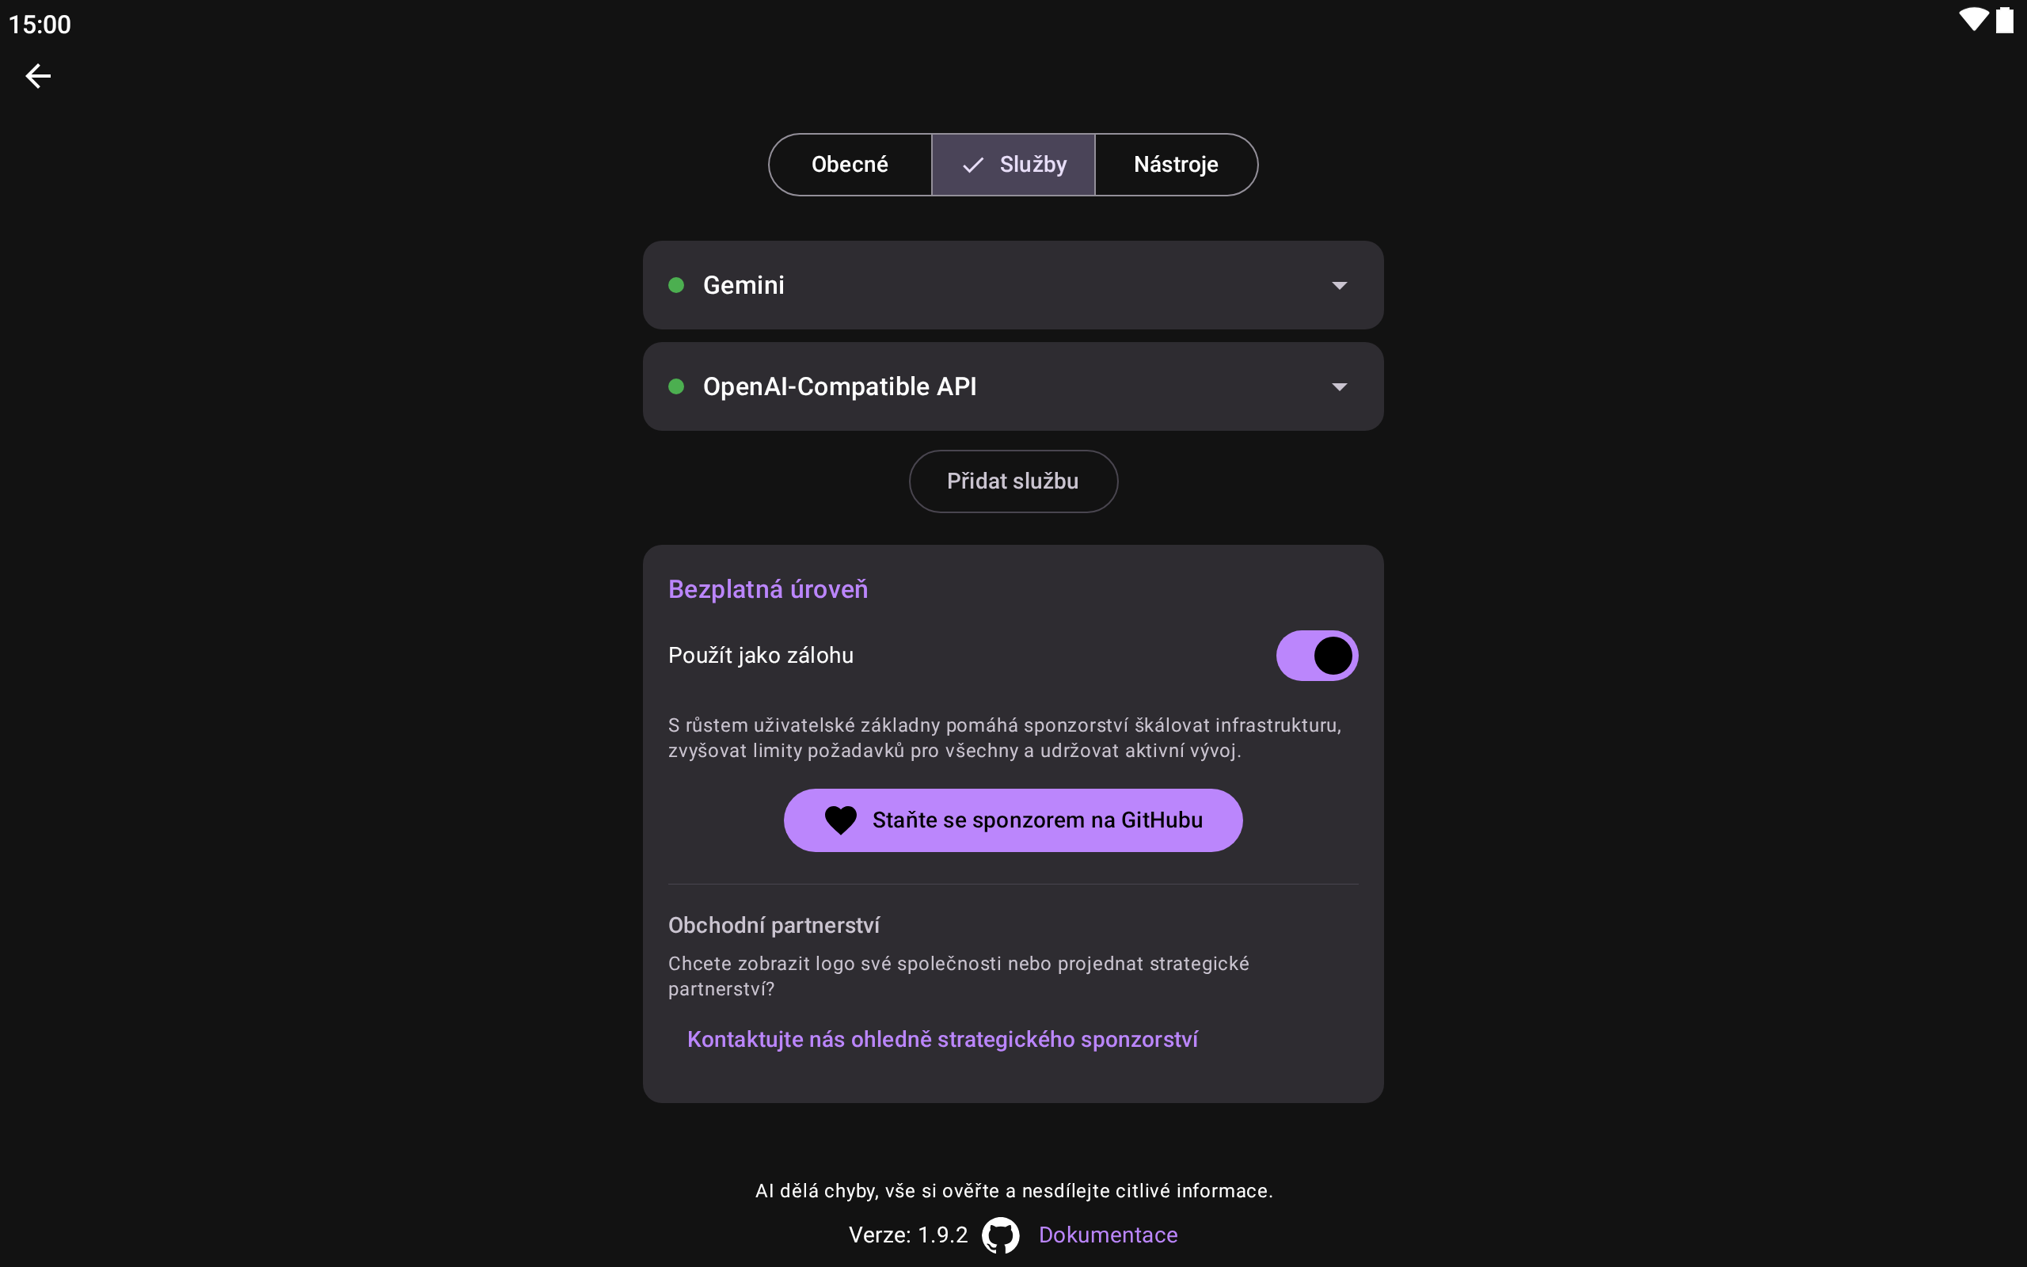
Task: Click the Gemini green status dot
Action: coord(677,285)
